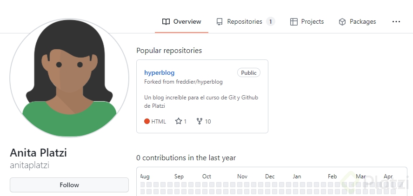Click the Packages cube icon
The width and height of the screenshot is (413, 196).
pyautogui.click(x=342, y=22)
